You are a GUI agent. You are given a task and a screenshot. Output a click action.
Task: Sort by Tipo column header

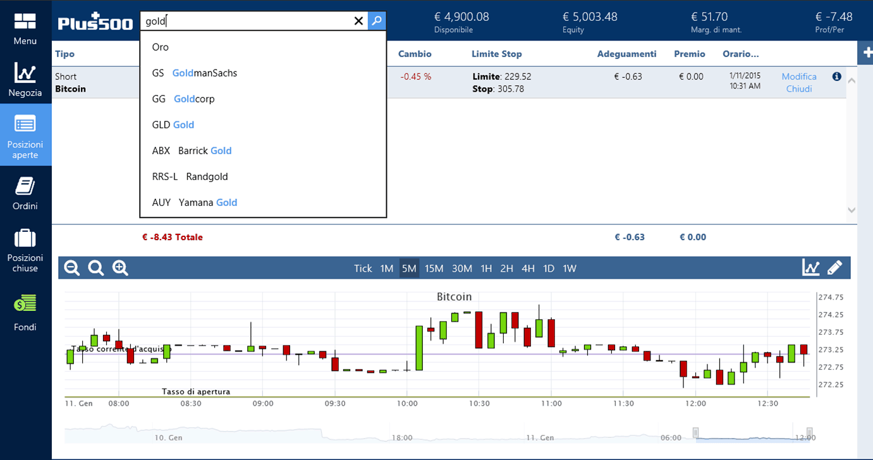click(x=65, y=54)
